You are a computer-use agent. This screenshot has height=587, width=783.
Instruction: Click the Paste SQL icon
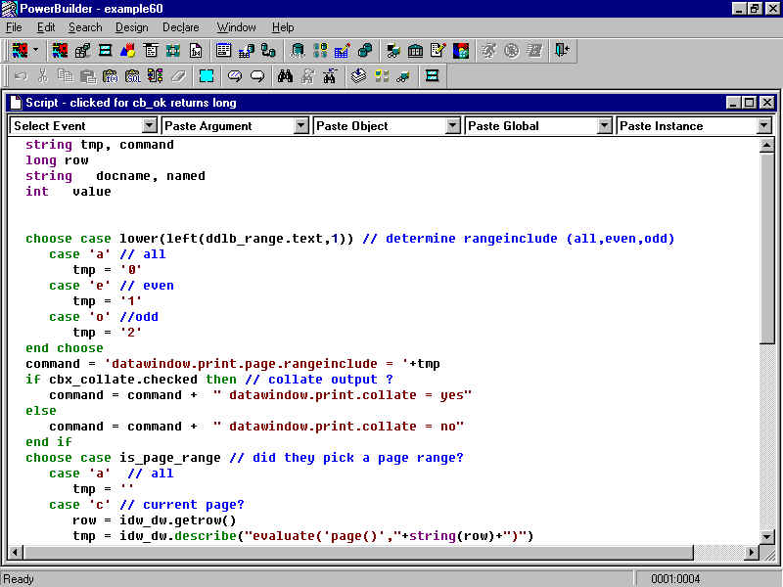click(133, 76)
